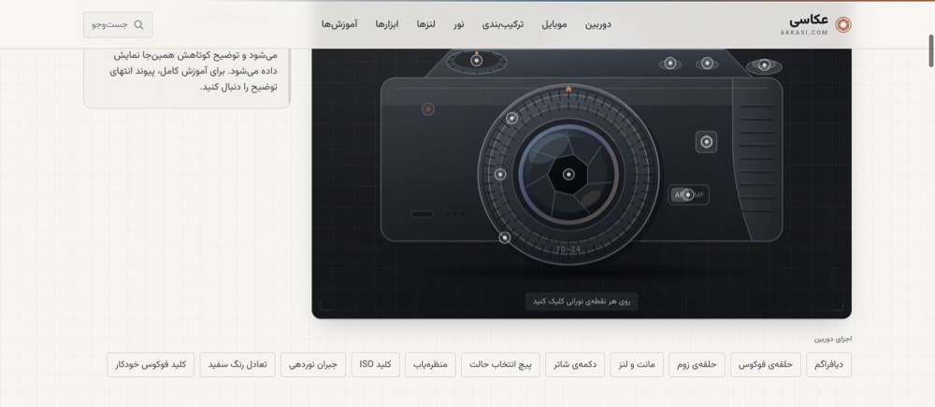
Task: Select the مانت و لنز part chip
Action: coord(637,365)
